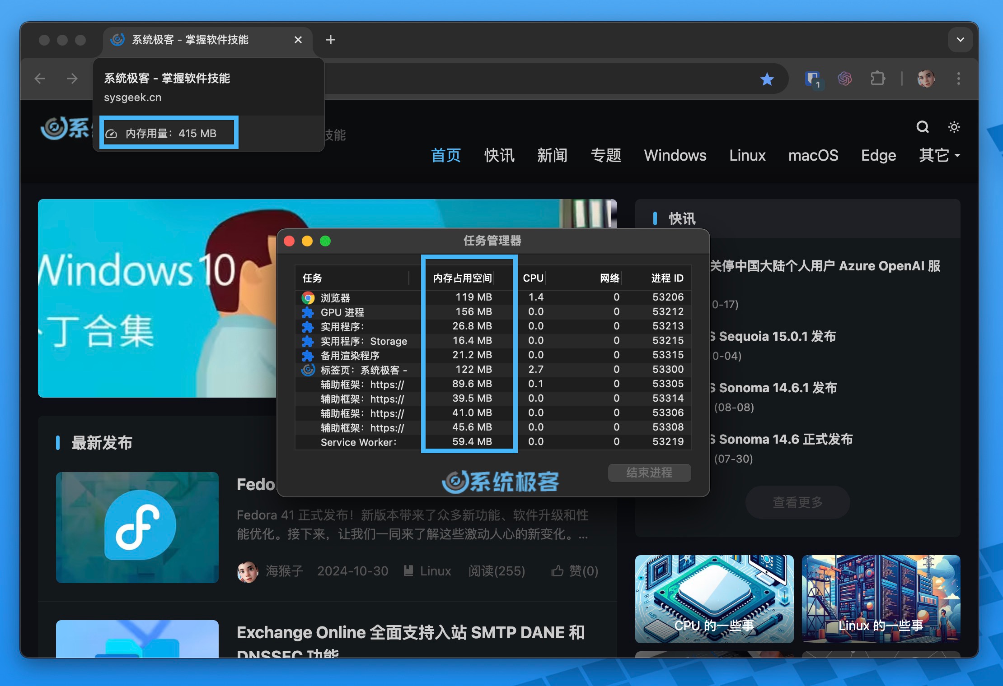Open the Sonoma 14.6 正式发布 link
The width and height of the screenshot is (1003, 686).
point(781,439)
